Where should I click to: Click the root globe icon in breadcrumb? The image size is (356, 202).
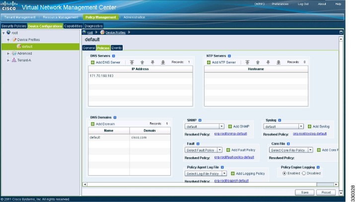[84, 32]
